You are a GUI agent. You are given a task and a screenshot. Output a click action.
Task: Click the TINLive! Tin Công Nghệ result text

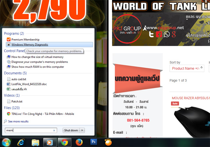point(43,114)
